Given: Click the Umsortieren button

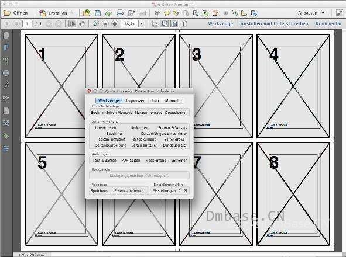Looking at the screenshot, I should point(105,128).
